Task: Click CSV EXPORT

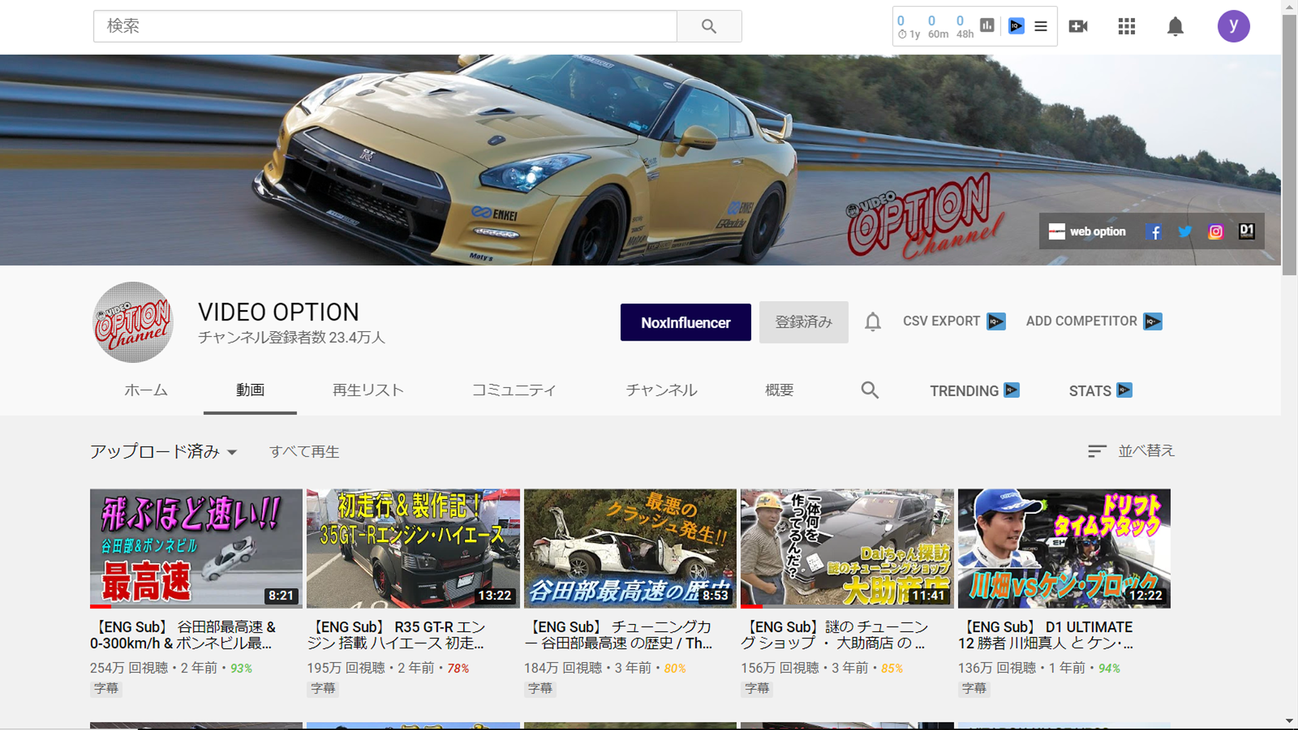Action: point(954,321)
